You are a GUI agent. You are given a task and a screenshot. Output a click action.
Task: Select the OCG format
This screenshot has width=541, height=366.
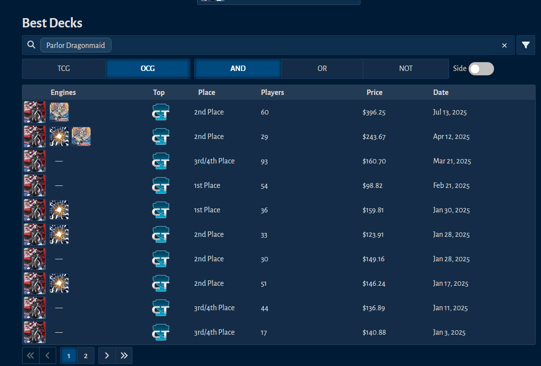148,69
